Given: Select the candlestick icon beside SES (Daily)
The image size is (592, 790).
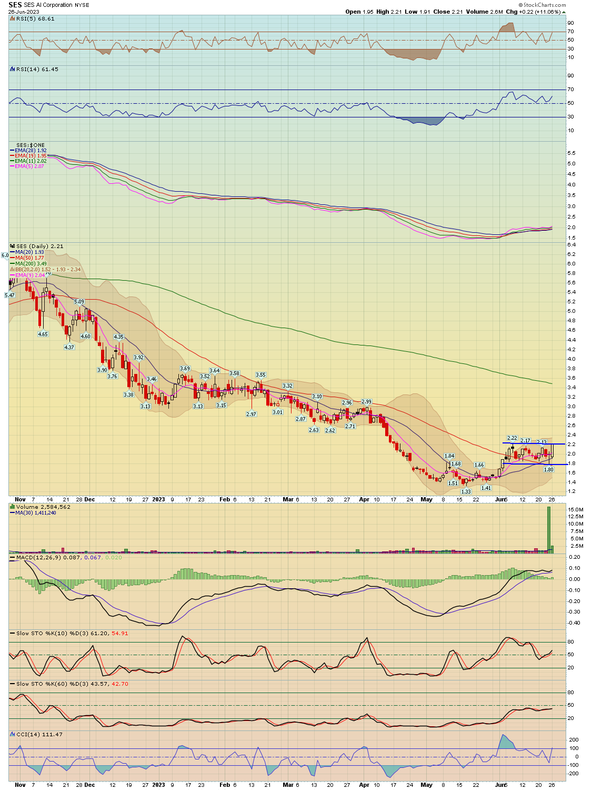Looking at the screenshot, I should tap(12, 246).
